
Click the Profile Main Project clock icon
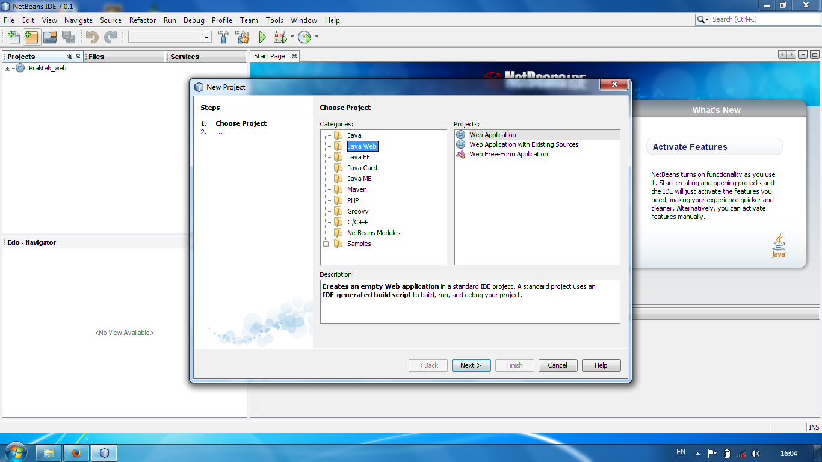[x=304, y=37]
